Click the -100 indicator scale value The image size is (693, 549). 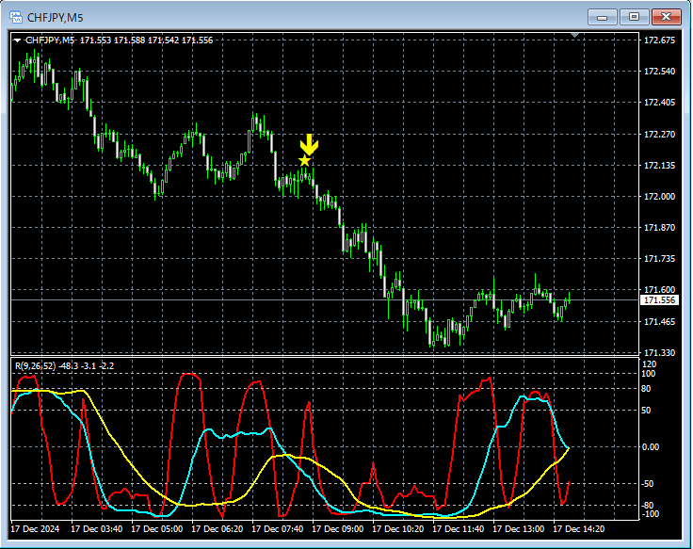651,513
